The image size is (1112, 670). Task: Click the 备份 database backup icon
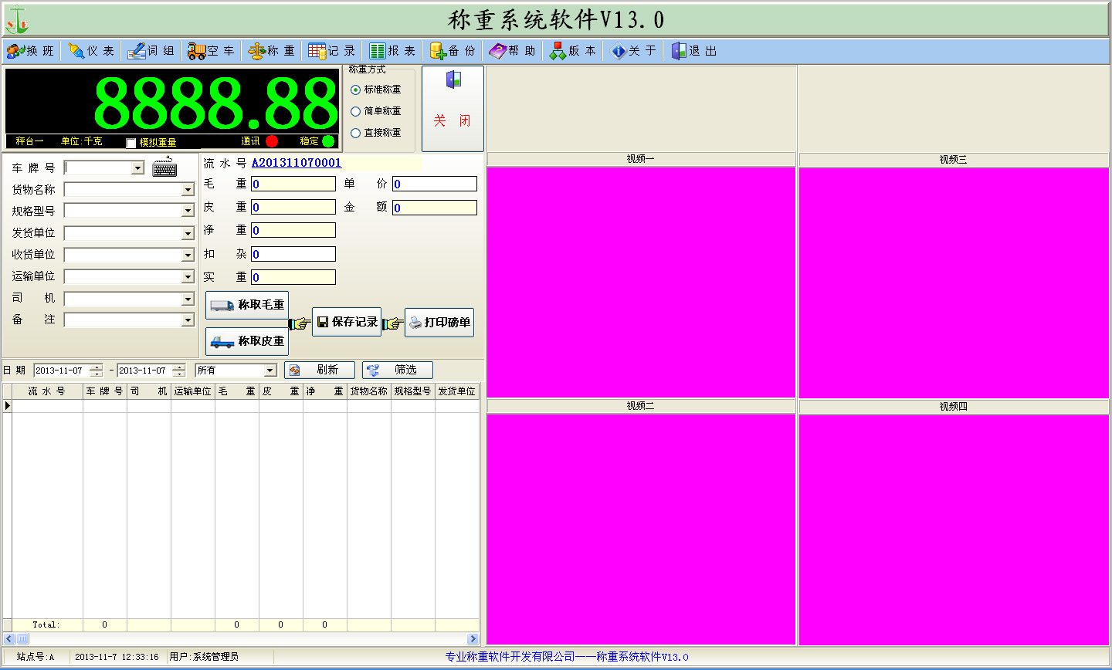click(x=438, y=51)
